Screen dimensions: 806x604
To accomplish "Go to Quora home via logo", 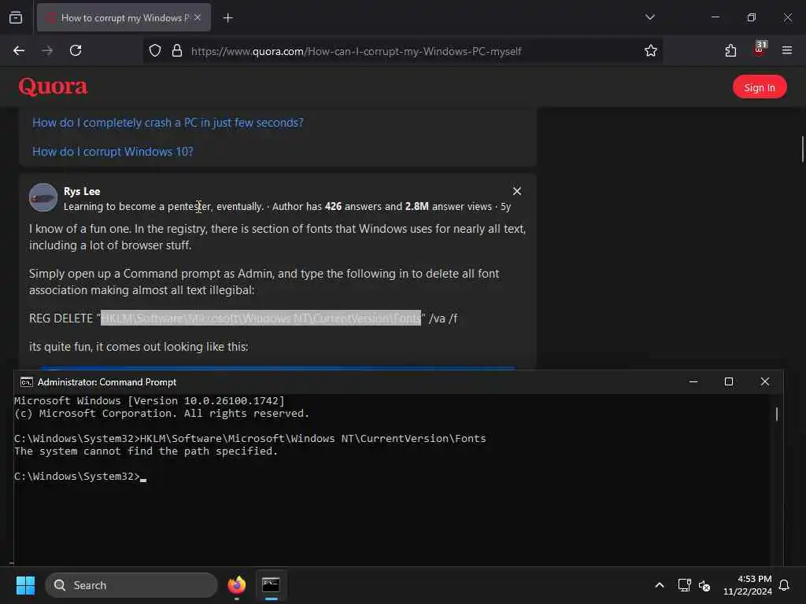I will tap(53, 87).
